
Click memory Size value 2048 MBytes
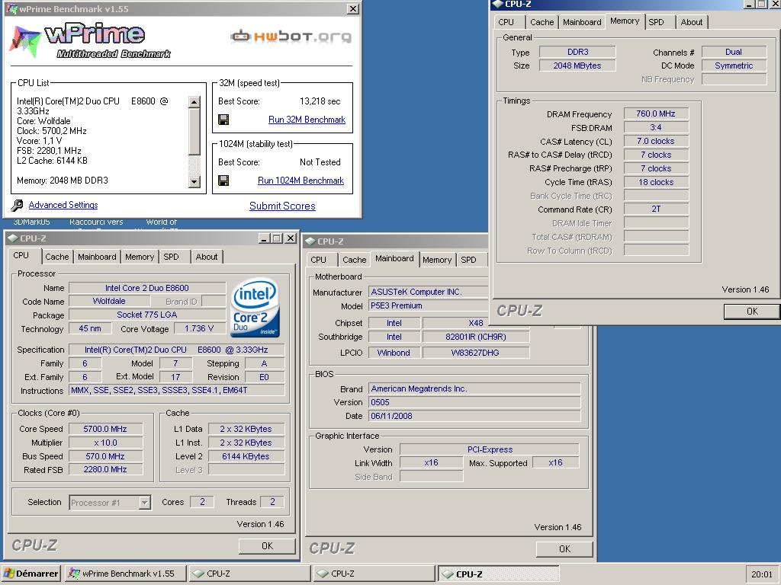coord(578,66)
